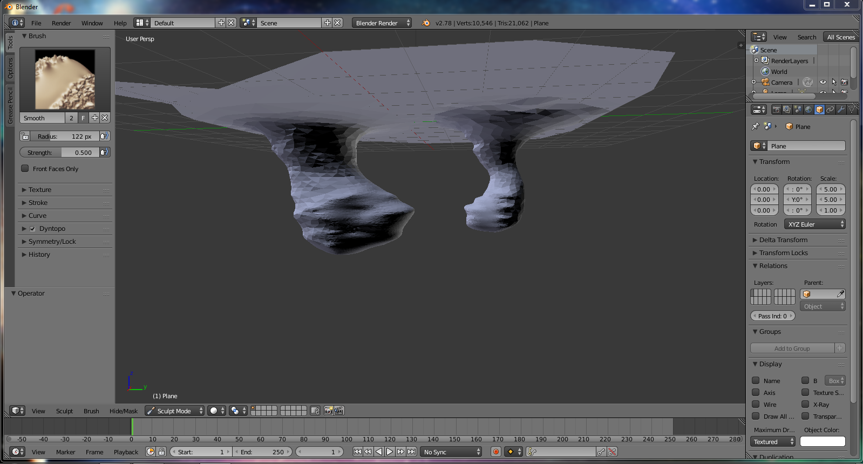This screenshot has height=464, width=863.
Task: Click the parent eyedropper icon
Action: tap(840, 294)
